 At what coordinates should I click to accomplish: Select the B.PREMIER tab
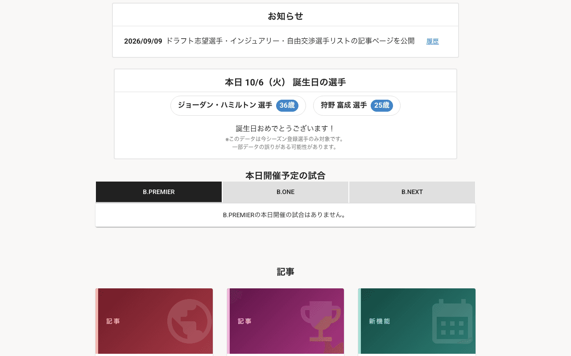[x=159, y=192]
